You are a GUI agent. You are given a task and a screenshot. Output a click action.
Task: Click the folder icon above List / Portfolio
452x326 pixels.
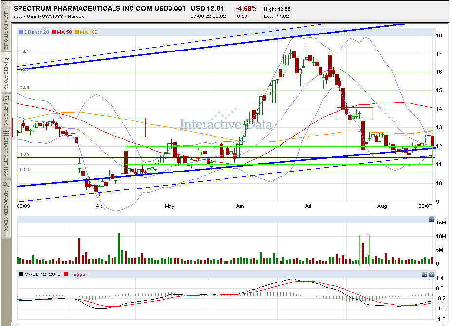pyautogui.click(x=6, y=5)
